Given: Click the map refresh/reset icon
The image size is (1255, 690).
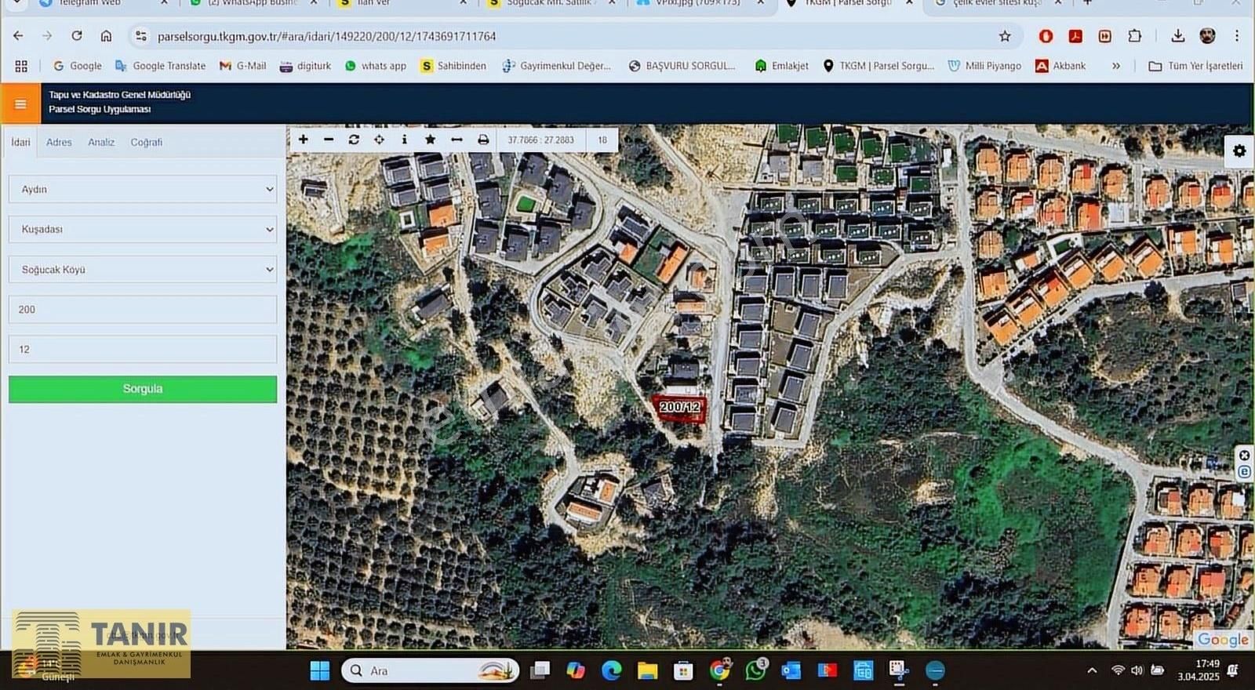Looking at the screenshot, I should 354,140.
